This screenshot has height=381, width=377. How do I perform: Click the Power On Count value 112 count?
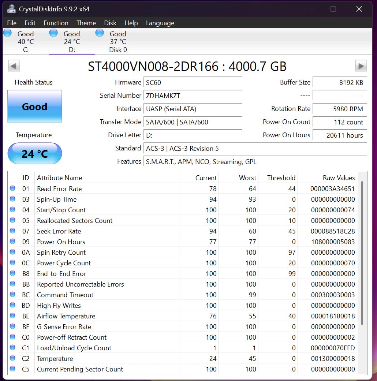tap(340, 122)
